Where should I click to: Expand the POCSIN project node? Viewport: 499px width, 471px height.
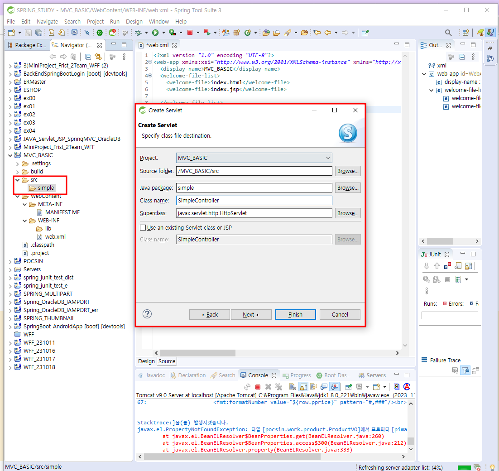[x=10, y=262]
